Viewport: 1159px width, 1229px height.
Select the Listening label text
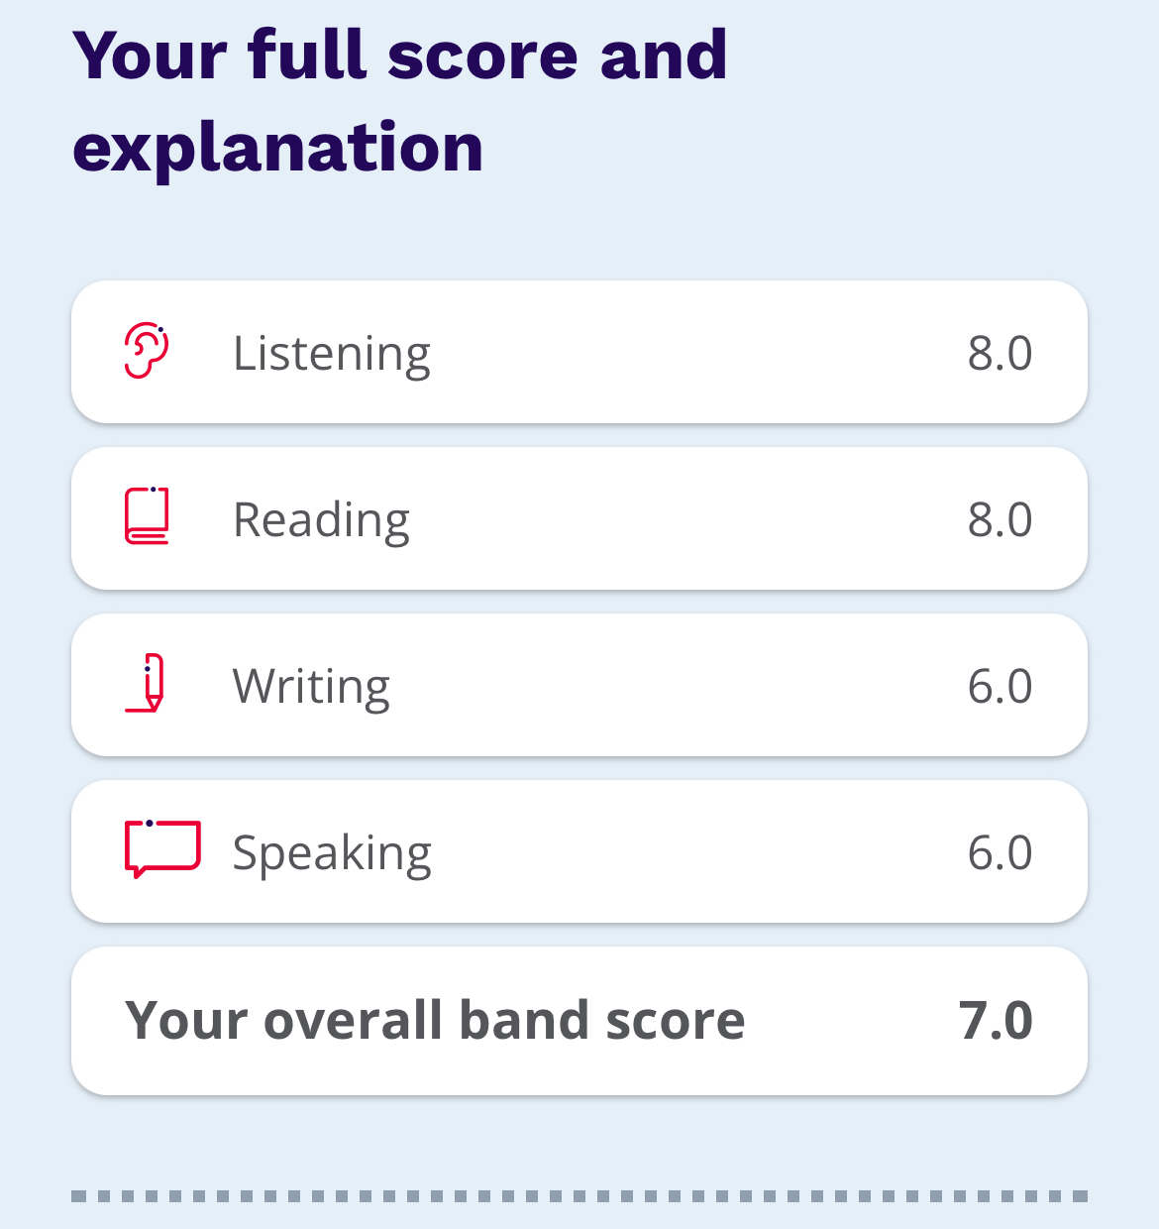[x=332, y=354]
